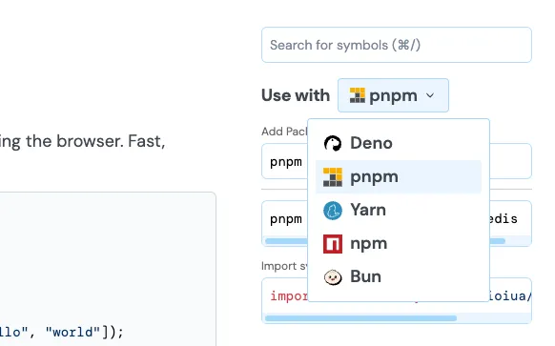This screenshot has width=555, height=346.
Task: Select Deno from the package manager menu
Action: coord(399,143)
